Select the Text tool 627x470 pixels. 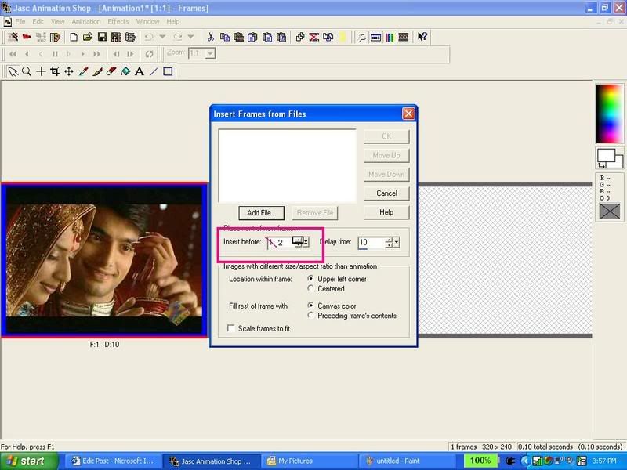pos(140,71)
